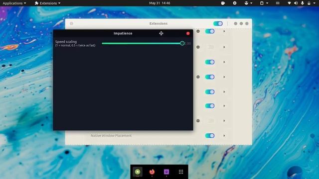Click the circular record indicator in the top bar
Image resolution: width=319 pixels, height=179 pixels.
[x=235, y=3]
